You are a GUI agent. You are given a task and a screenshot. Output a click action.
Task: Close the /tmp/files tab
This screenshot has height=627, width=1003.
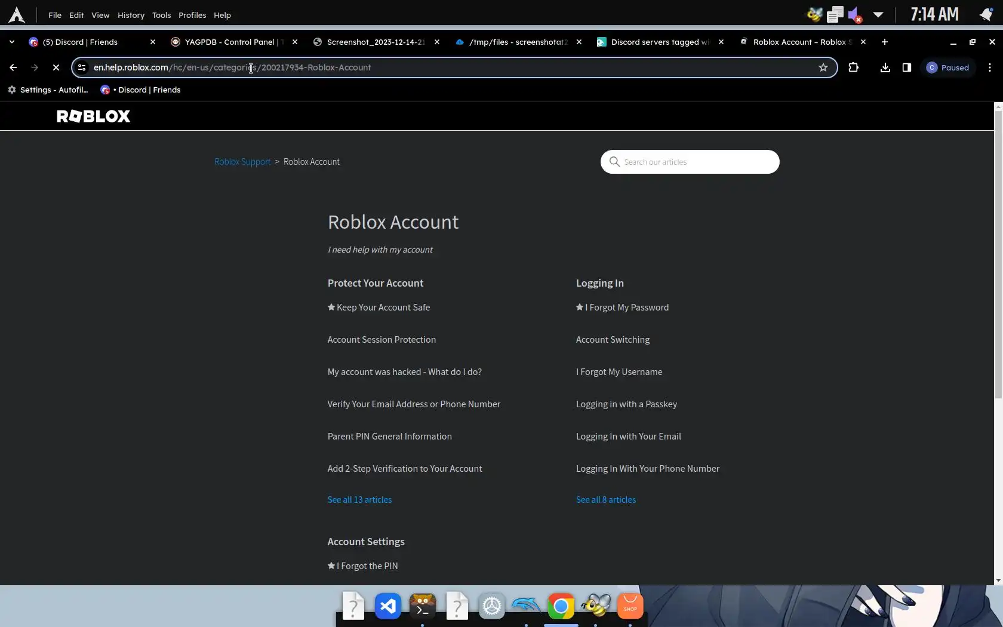click(x=579, y=42)
